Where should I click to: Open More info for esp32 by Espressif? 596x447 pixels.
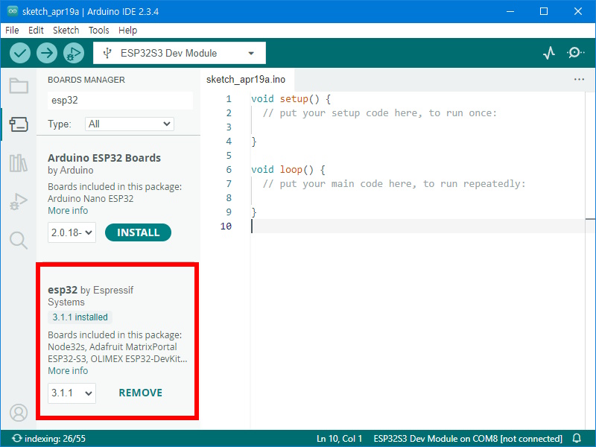[68, 370]
